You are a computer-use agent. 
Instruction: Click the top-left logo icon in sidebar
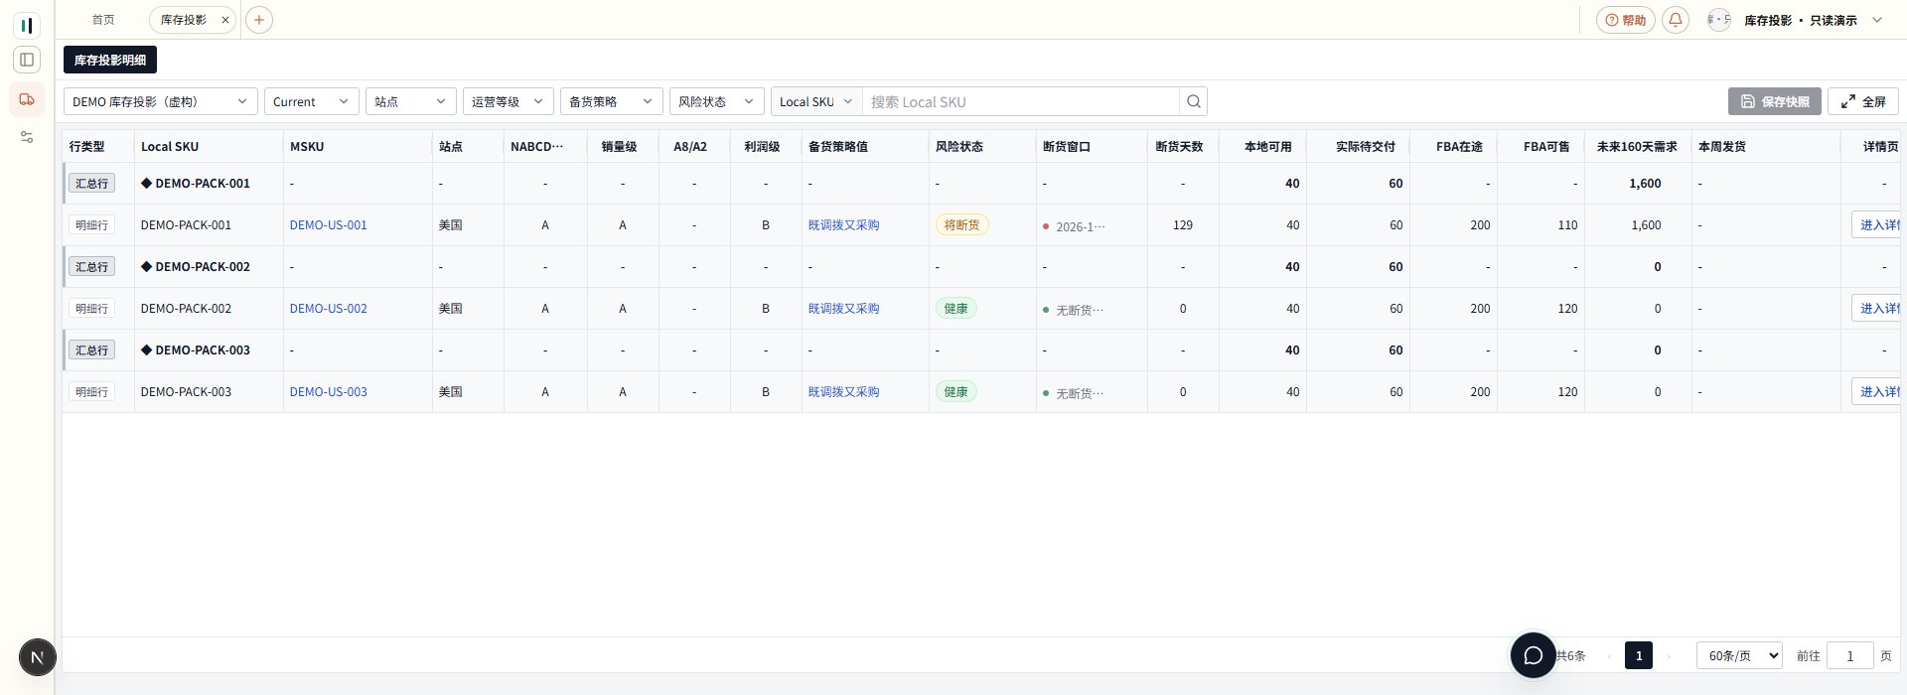[27, 26]
